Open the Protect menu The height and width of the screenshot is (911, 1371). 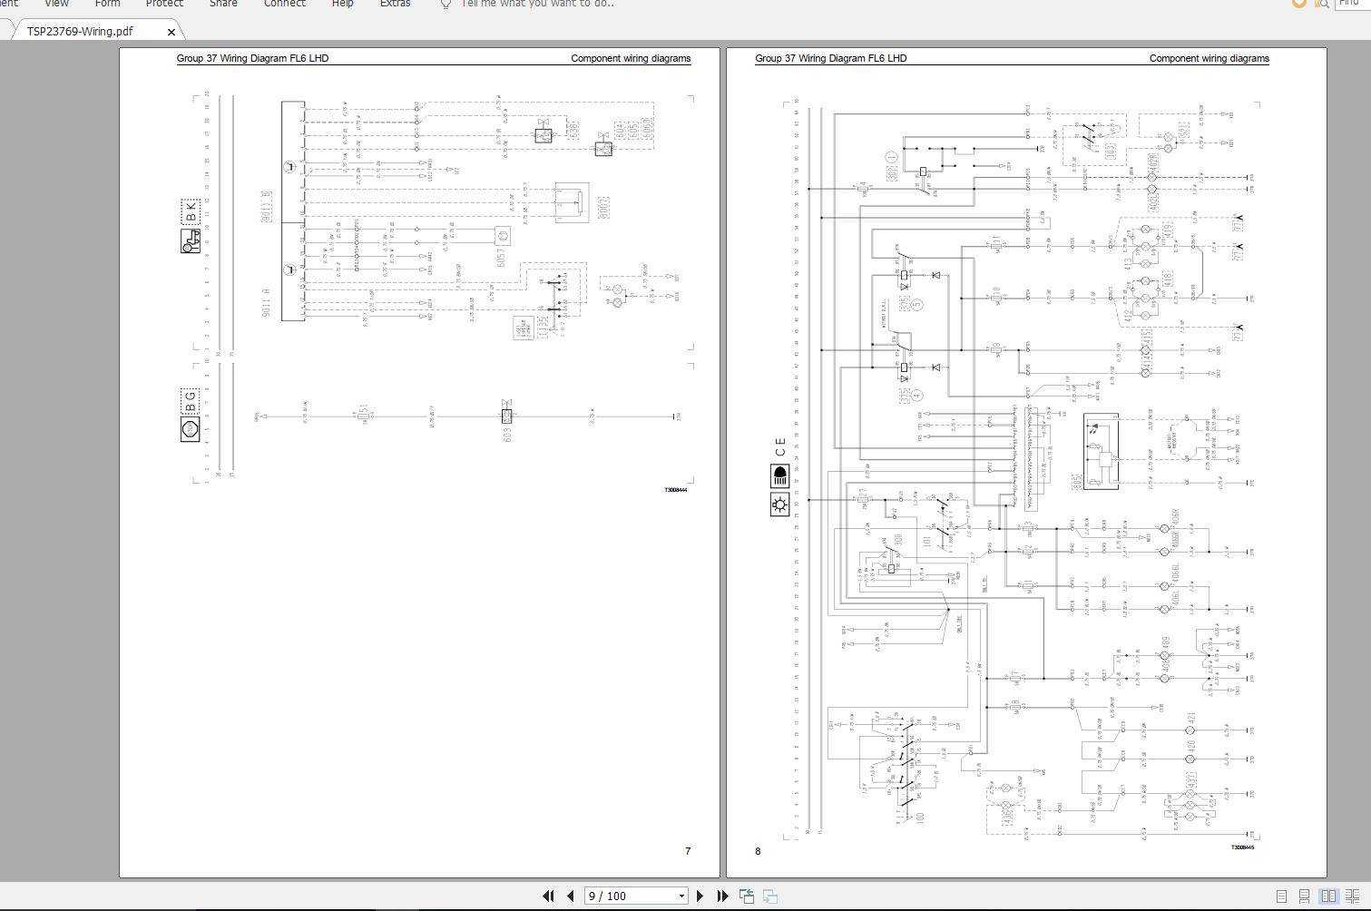[x=164, y=5]
